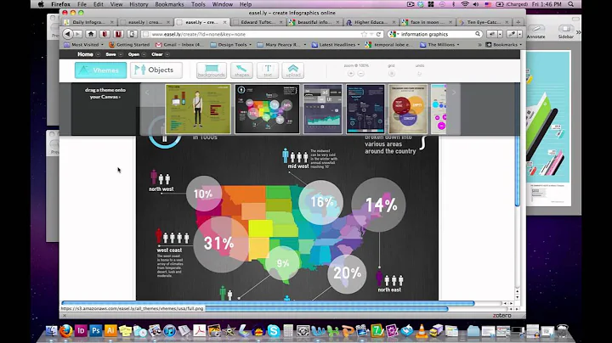Launch Photoshop from the Dock
The image size is (612, 343).
pyautogui.click(x=95, y=331)
